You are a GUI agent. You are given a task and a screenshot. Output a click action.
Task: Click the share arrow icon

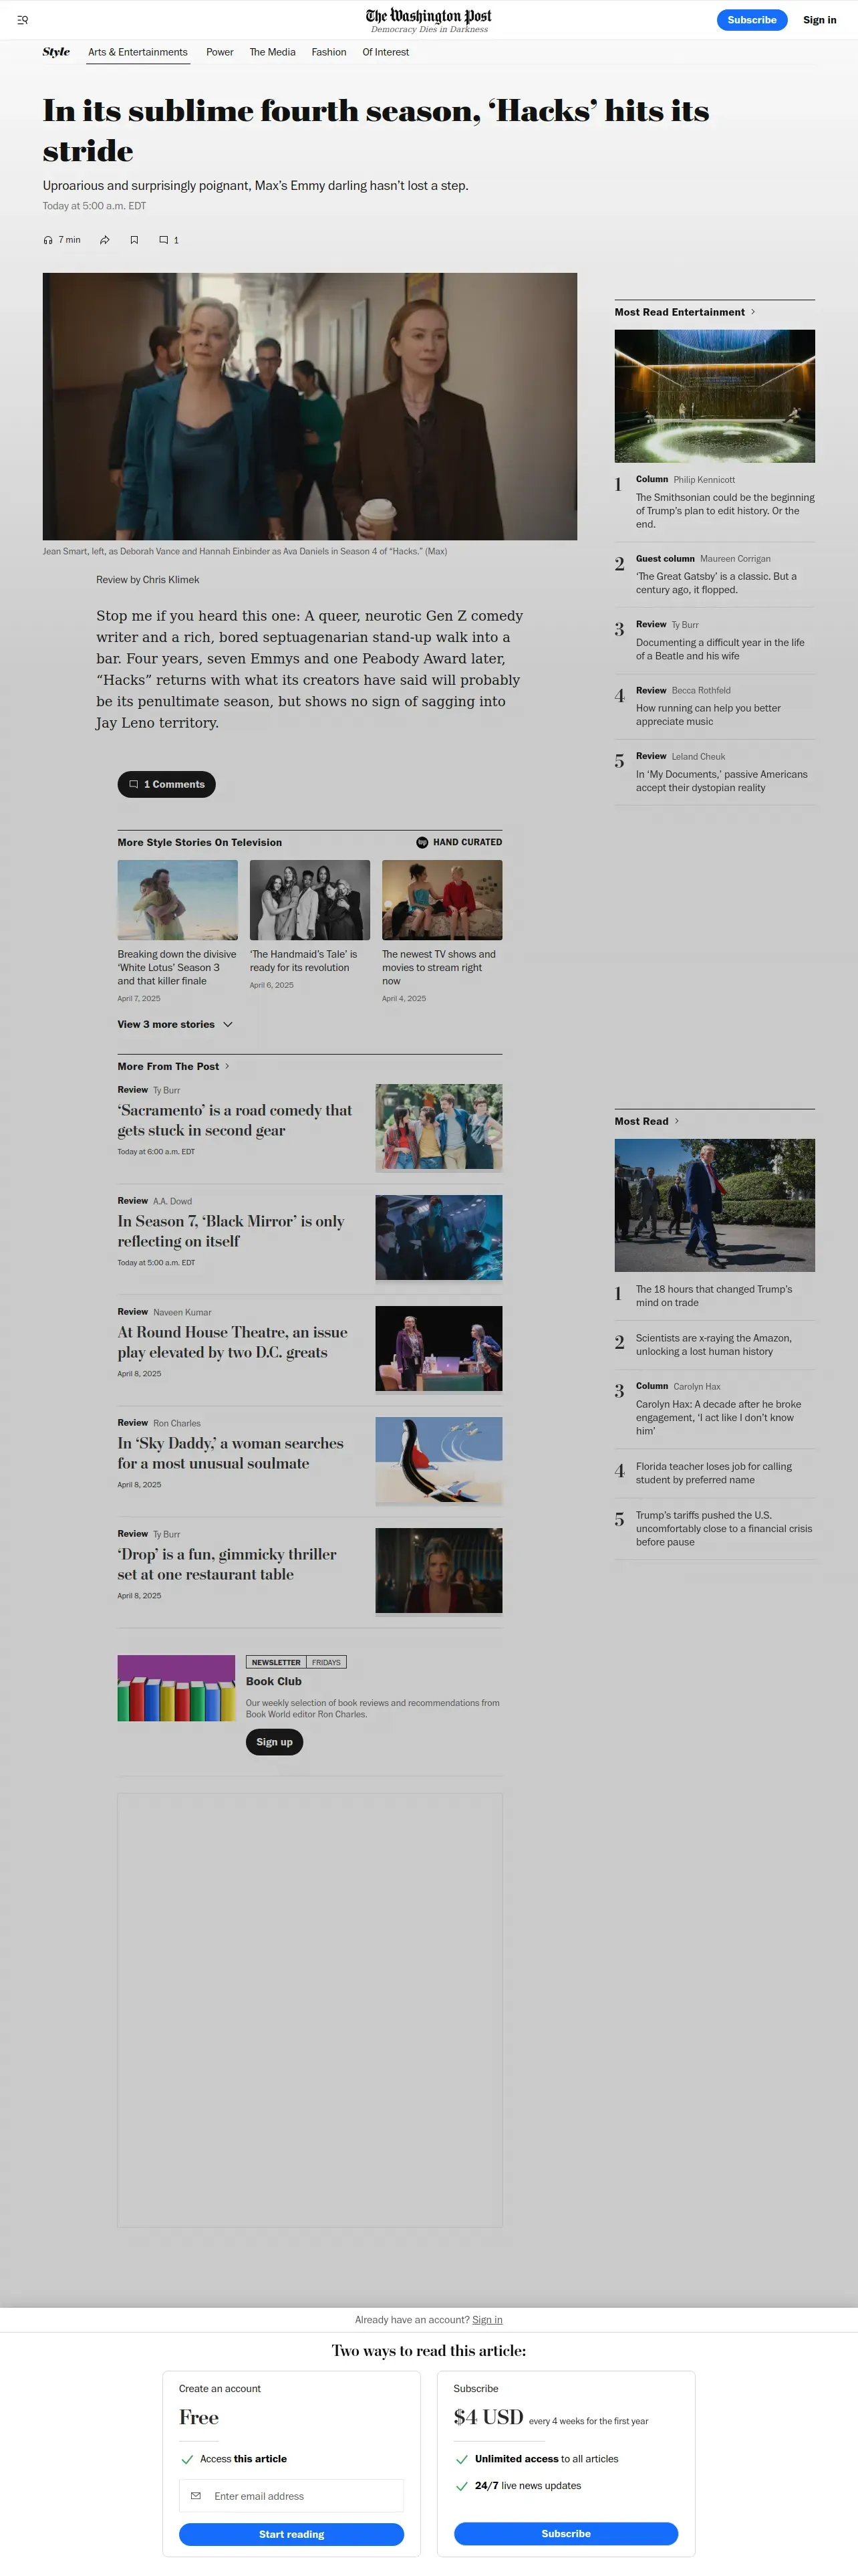[105, 240]
